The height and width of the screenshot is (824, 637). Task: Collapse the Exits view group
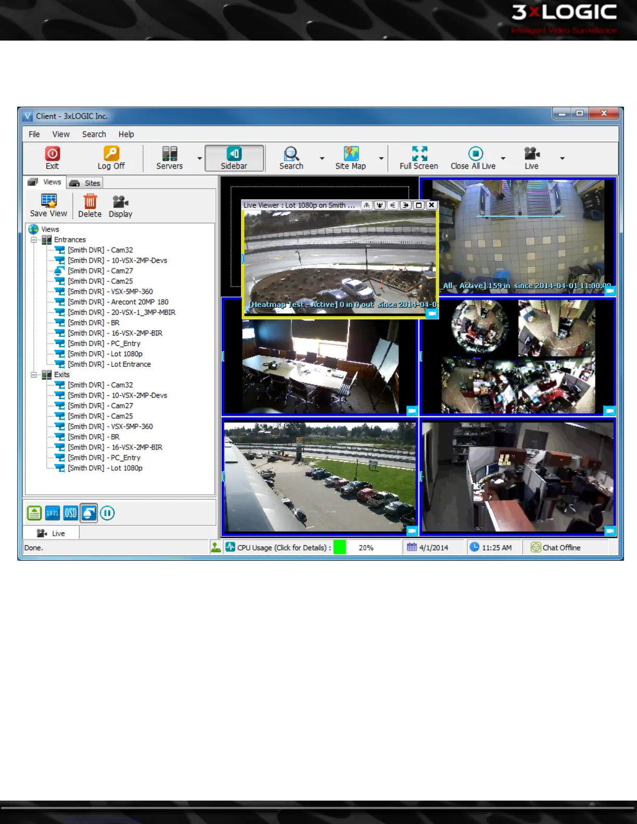pos(34,375)
